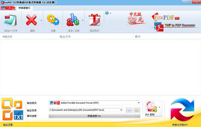
Task: Click the 转换文件 column header
Action: pos(7,37)
